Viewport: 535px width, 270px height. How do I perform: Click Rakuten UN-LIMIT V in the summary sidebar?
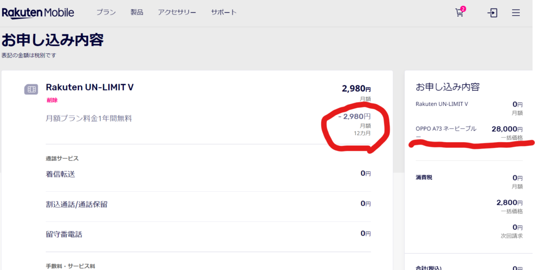point(442,104)
